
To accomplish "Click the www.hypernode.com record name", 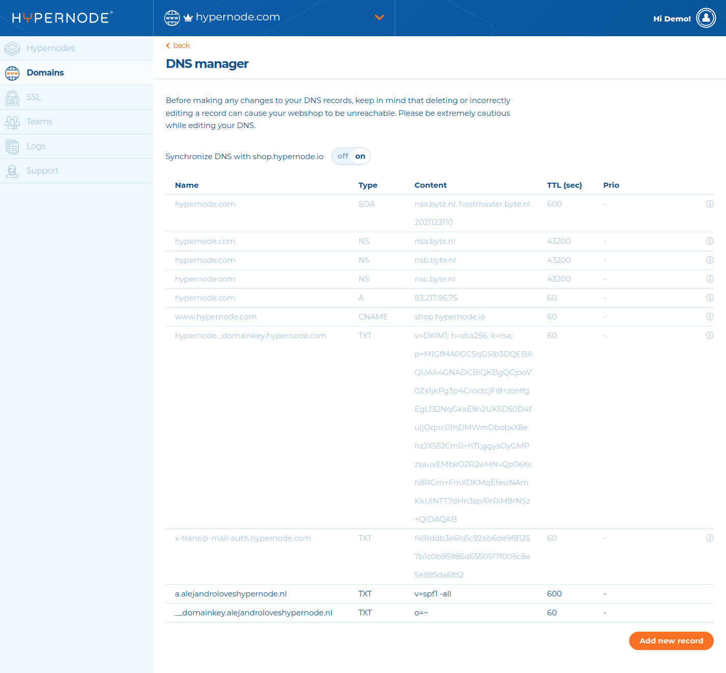I will click(x=216, y=317).
